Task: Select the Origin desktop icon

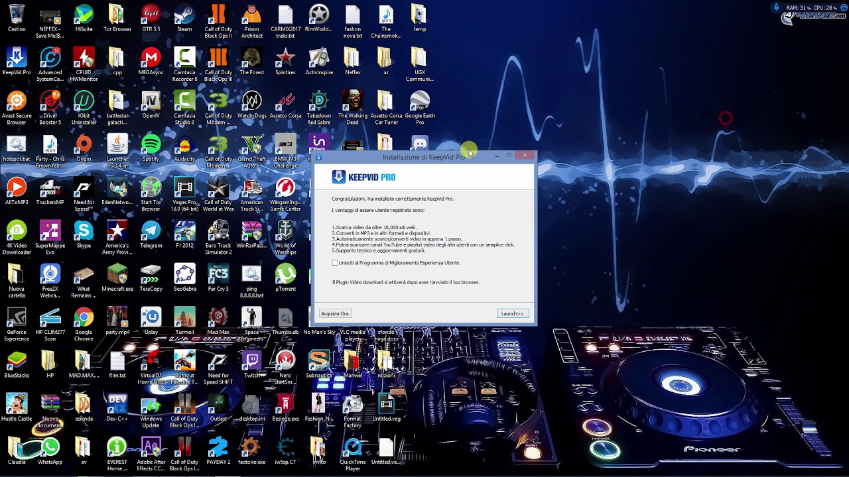Action: 84,144
